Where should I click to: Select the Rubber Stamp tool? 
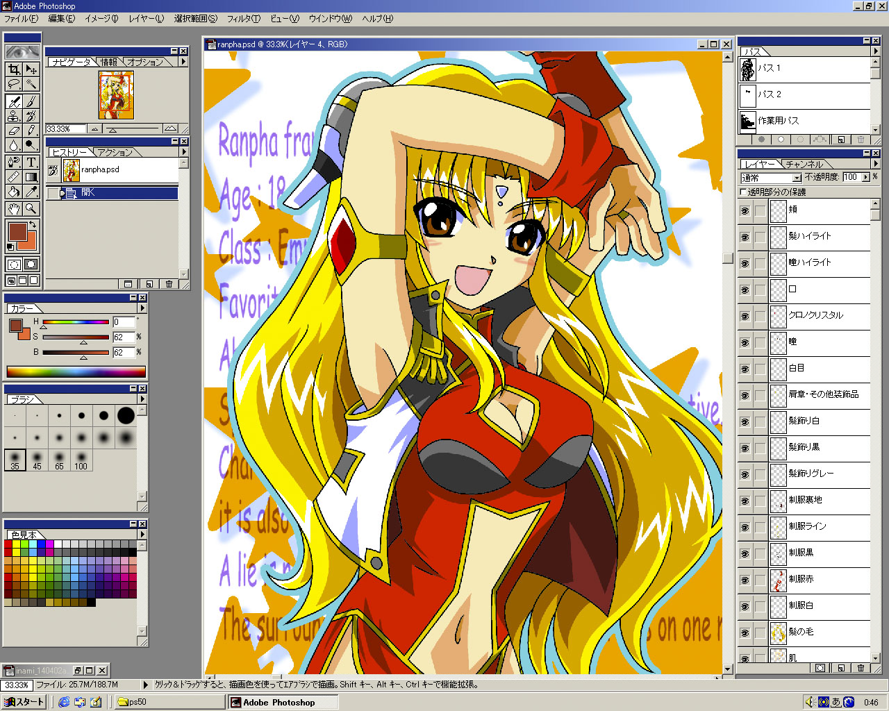coord(14,115)
